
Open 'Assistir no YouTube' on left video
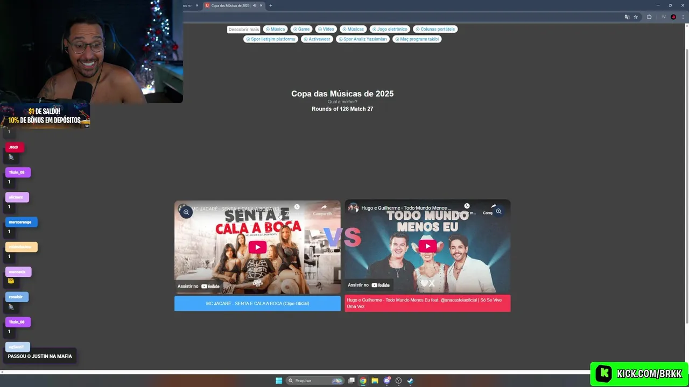[199, 286]
